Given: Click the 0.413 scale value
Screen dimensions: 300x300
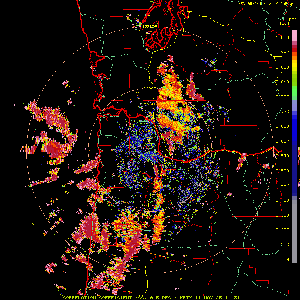Looking at the screenshot, I should 282,200.
